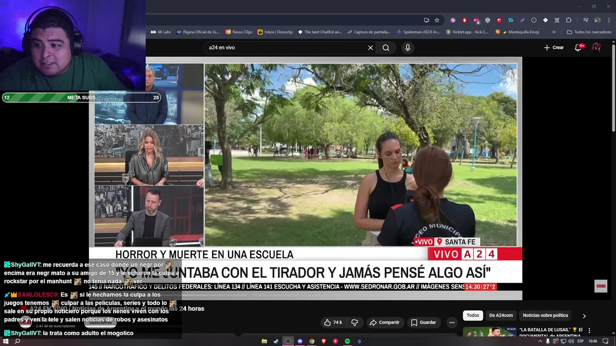The width and height of the screenshot is (616, 346).
Task: Click the YouTube search magnifier button
Action: (386, 48)
